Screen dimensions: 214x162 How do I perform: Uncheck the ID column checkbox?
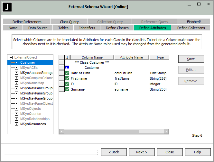(67, 84)
